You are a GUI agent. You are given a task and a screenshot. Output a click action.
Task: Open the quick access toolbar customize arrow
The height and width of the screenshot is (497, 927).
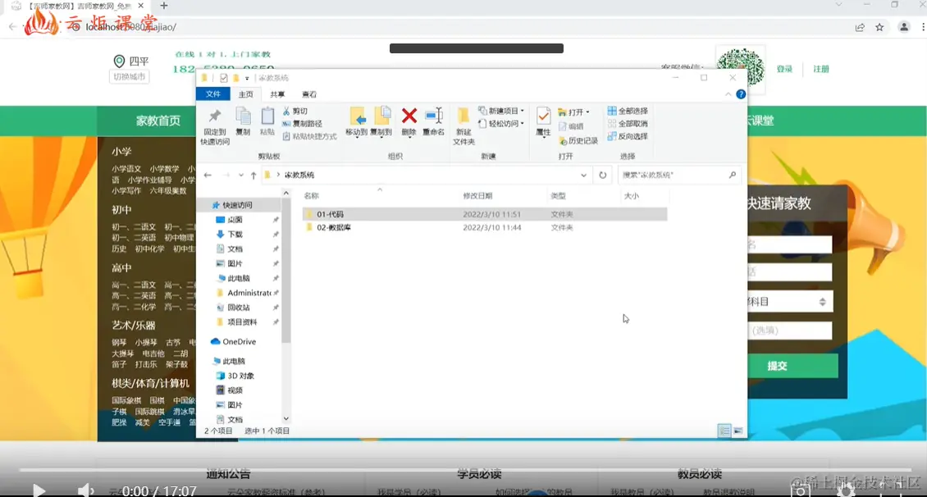[x=247, y=78]
